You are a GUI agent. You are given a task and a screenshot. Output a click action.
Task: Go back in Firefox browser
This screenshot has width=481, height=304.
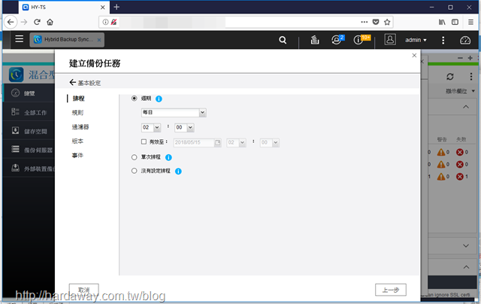point(11,22)
